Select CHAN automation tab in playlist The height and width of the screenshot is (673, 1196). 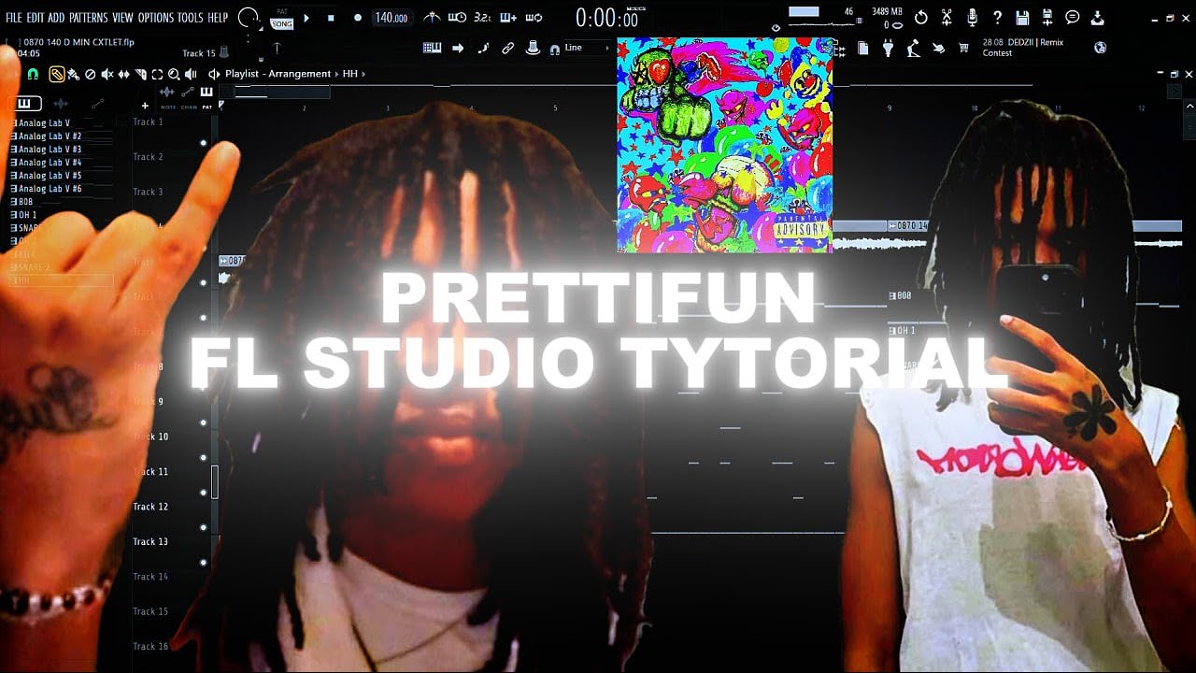tap(189, 92)
